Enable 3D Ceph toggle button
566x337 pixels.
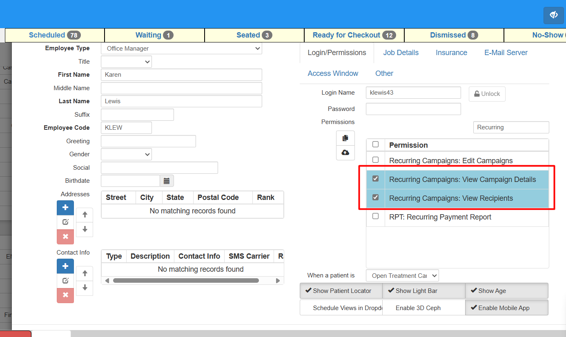[424, 308]
